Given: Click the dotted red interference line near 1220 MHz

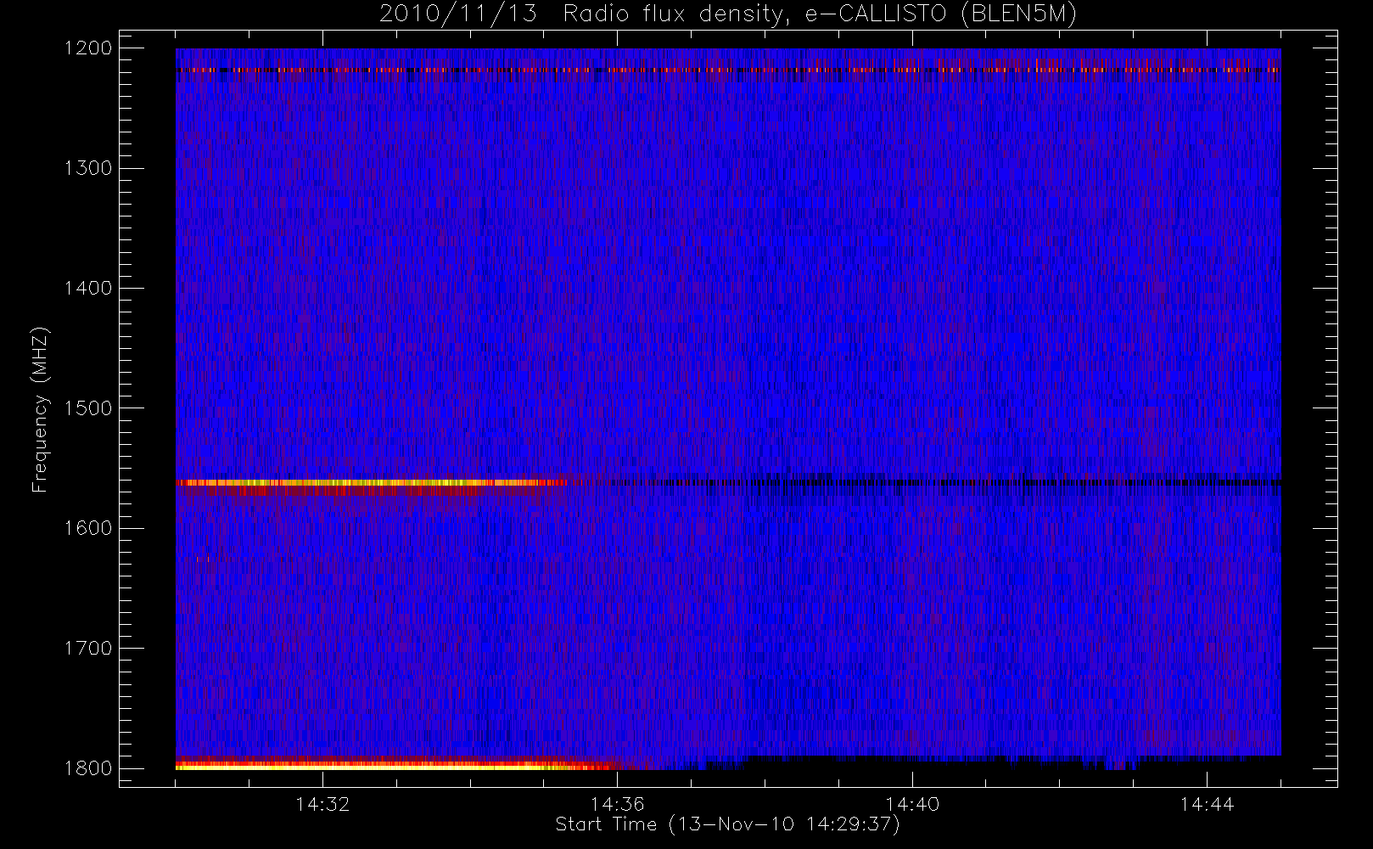Looking at the screenshot, I should pyautogui.click(x=728, y=70).
